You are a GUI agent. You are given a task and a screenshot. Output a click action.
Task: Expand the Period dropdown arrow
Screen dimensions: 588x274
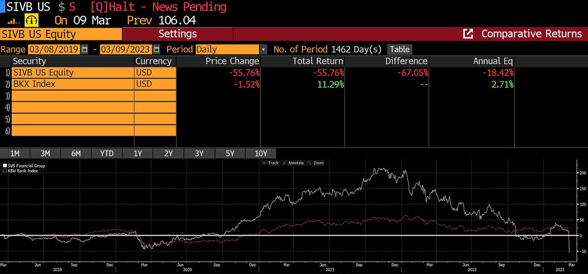[x=263, y=50]
